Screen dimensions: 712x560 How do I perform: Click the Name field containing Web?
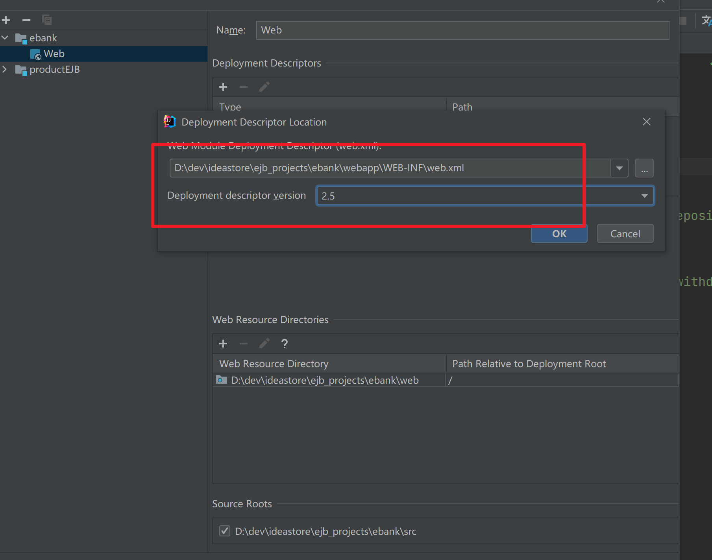462,30
